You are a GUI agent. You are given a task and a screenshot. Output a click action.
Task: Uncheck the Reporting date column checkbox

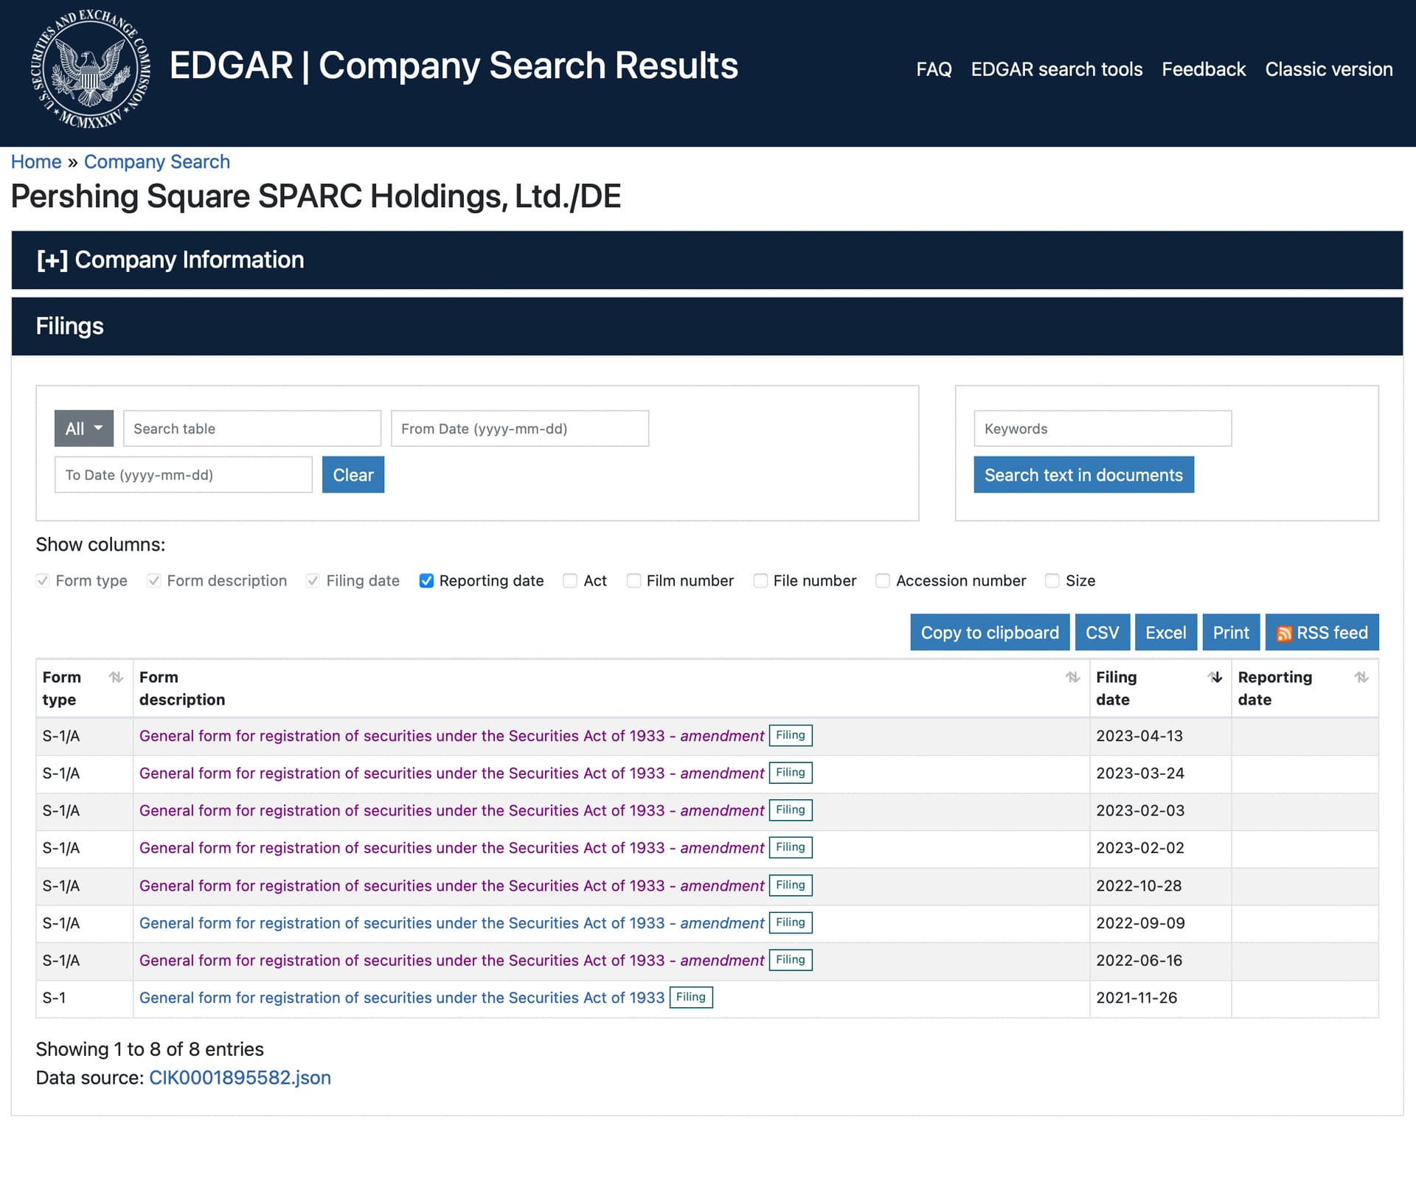tap(426, 580)
